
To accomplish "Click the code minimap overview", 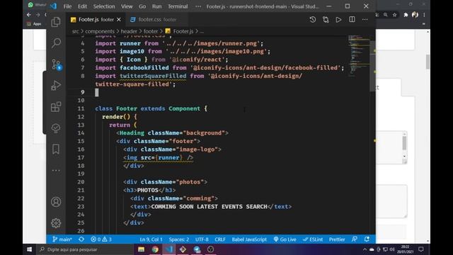I will [x=358, y=57].
